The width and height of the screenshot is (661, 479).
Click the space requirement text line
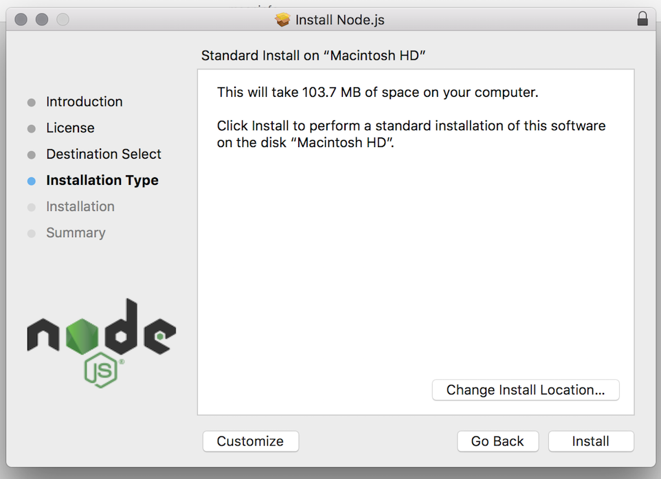pos(377,92)
